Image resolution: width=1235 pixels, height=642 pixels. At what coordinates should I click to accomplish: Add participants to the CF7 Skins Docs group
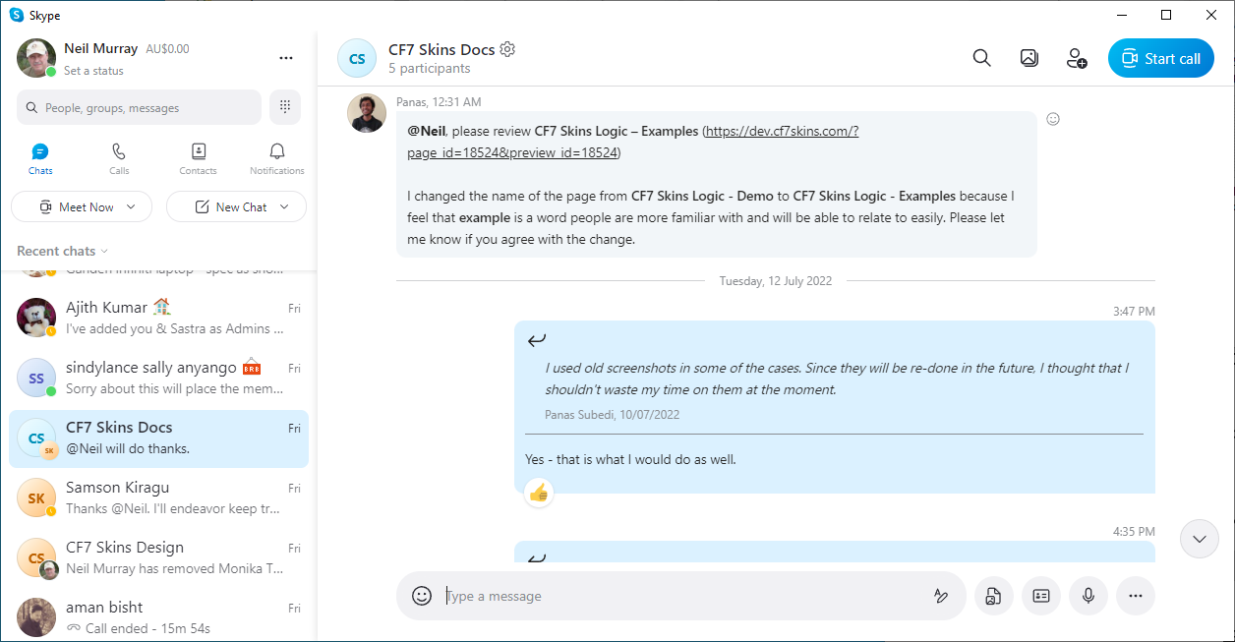pos(1076,58)
